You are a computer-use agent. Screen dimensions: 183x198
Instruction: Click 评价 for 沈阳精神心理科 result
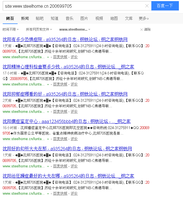tap(74, 84)
